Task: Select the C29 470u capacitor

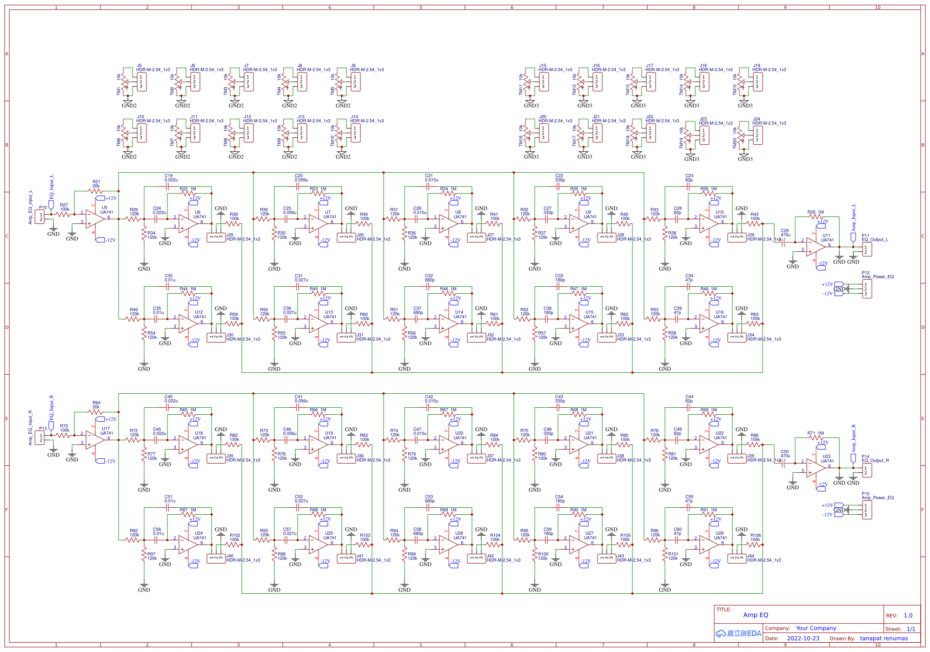Action: 784,242
